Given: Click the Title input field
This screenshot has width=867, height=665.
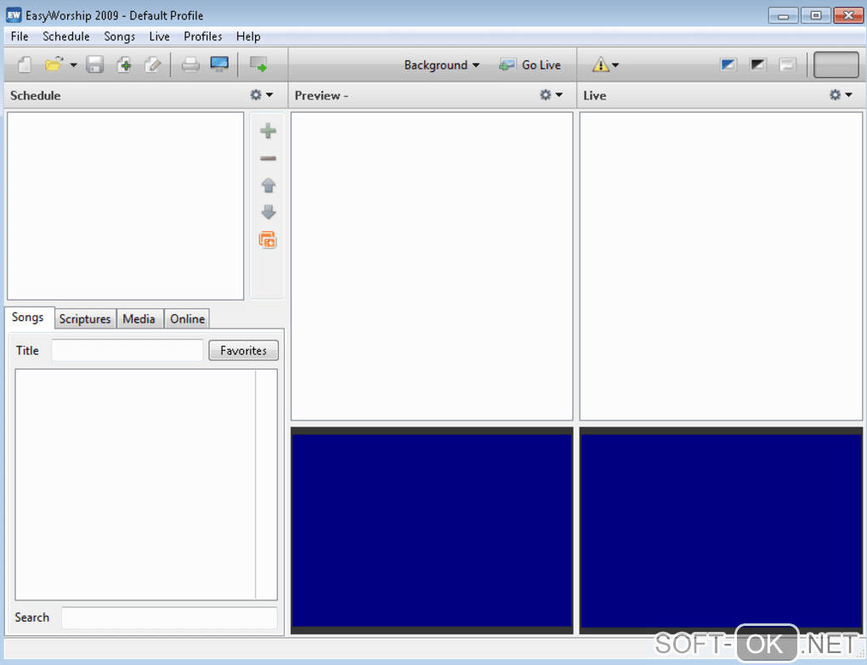Looking at the screenshot, I should [x=127, y=350].
